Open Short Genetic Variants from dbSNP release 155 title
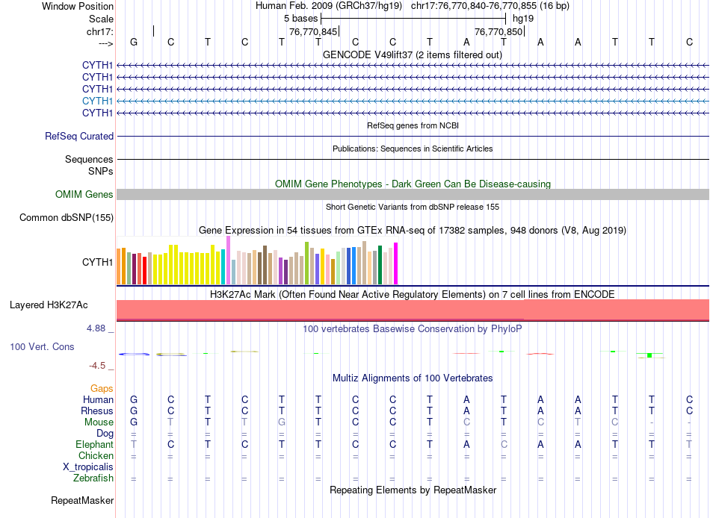The width and height of the screenshot is (710, 518). [413, 207]
